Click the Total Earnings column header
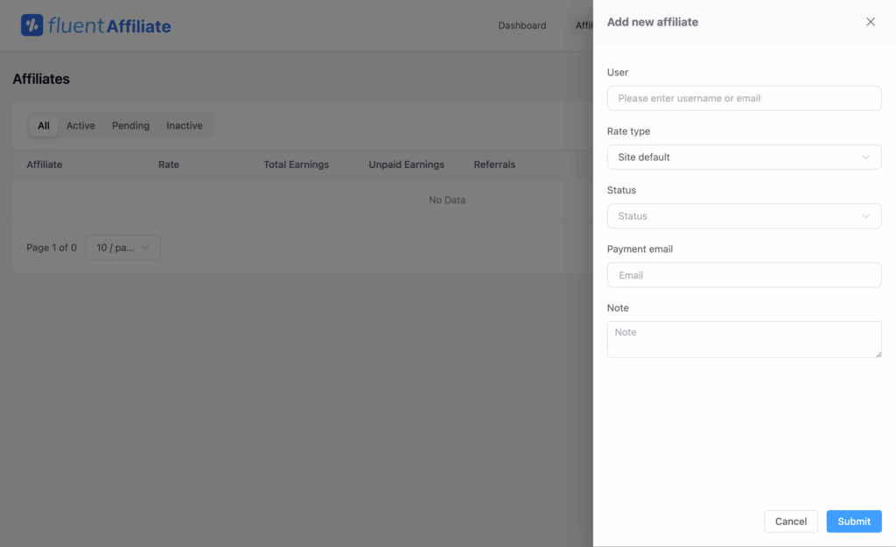Viewport: 896px width, 547px height. (x=297, y=164)
